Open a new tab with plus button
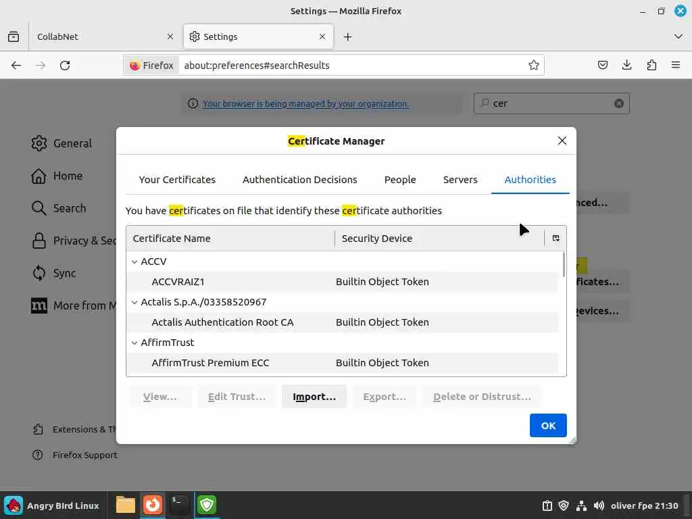Image resolution: width=692 pixels, height=519 pixels. click(348, 36)
